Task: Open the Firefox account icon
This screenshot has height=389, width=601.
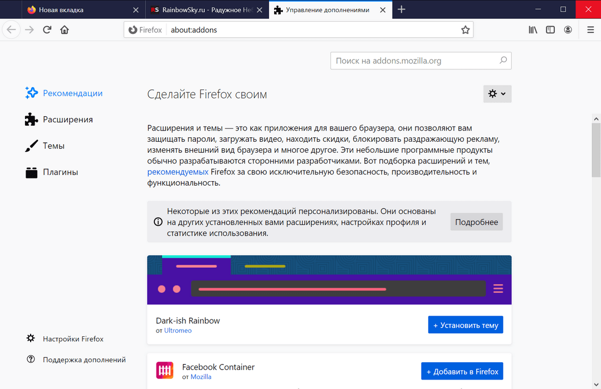Action: [x=568, y=29]
